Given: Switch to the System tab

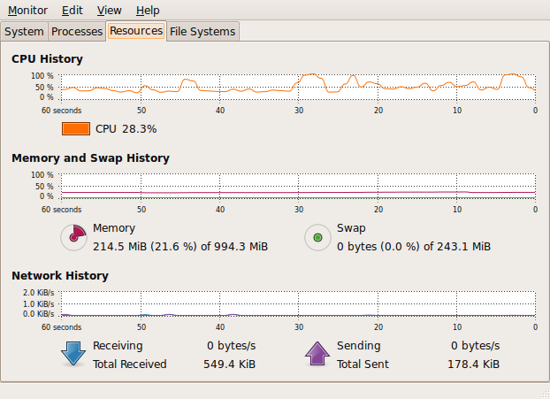Looking at the screenshot, I should pyautogui.click(x=24, y=32).
